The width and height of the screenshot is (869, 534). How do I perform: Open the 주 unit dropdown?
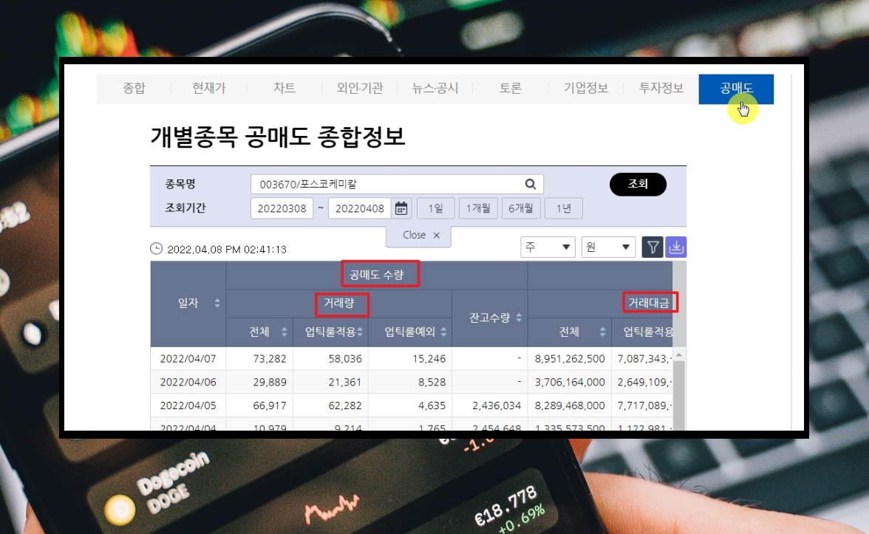[548, 247]
